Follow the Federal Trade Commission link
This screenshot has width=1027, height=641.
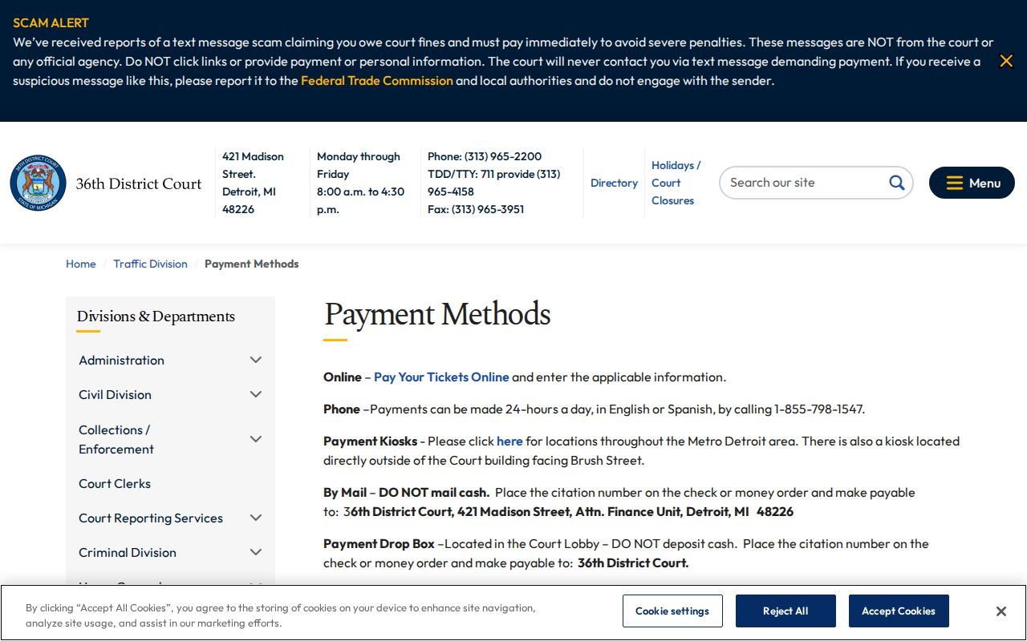(377, 80)
